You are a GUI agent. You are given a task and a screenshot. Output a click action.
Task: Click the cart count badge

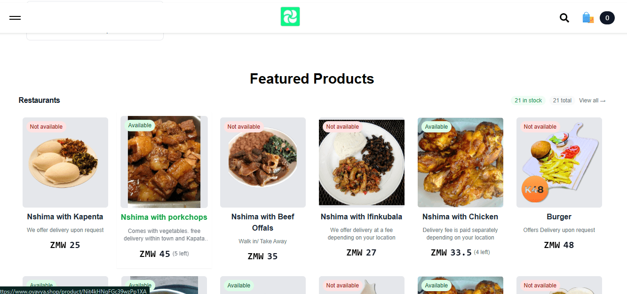(607, 18)
